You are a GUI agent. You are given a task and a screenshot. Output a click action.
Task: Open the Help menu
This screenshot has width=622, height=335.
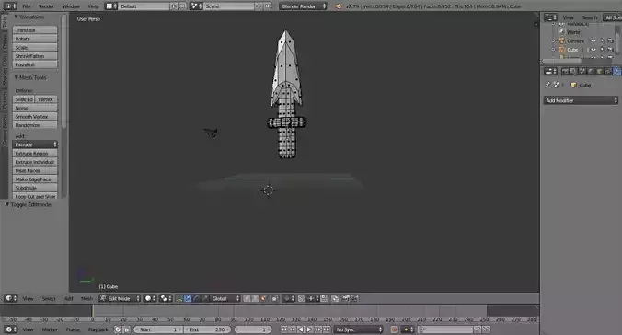pyautogui.click(x=93, y=6)
